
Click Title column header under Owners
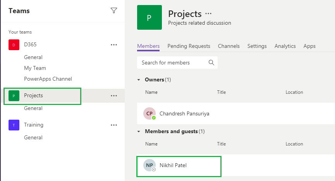tap(222, 92)
